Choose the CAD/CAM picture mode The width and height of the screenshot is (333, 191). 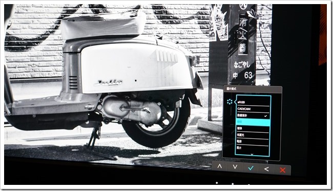[x=253, y=109]
